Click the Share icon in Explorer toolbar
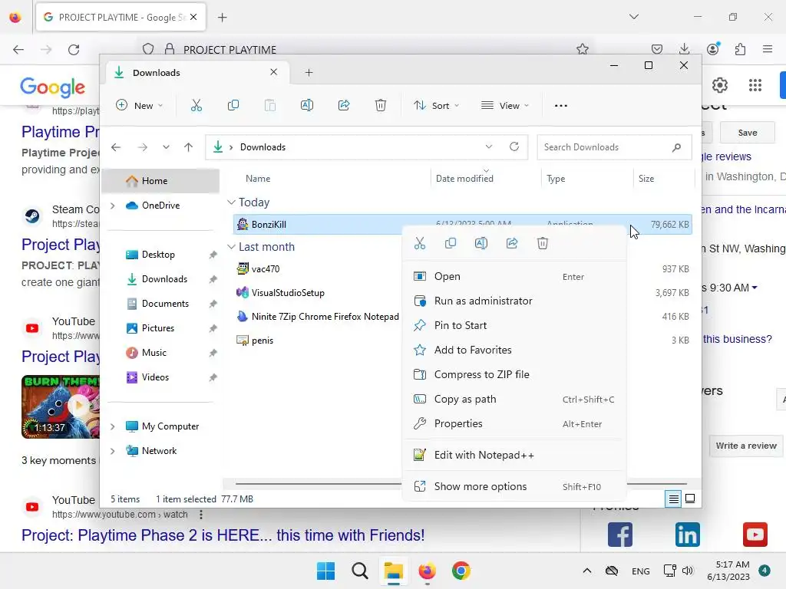Image resolution: width=786 pixels, height=589 pixels. point(344,105)
